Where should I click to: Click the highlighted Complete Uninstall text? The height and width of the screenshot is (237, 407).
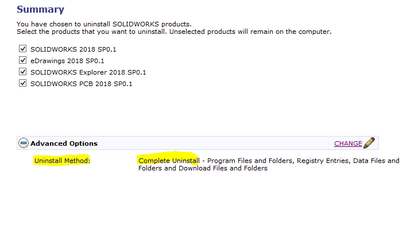coord(169,161)
